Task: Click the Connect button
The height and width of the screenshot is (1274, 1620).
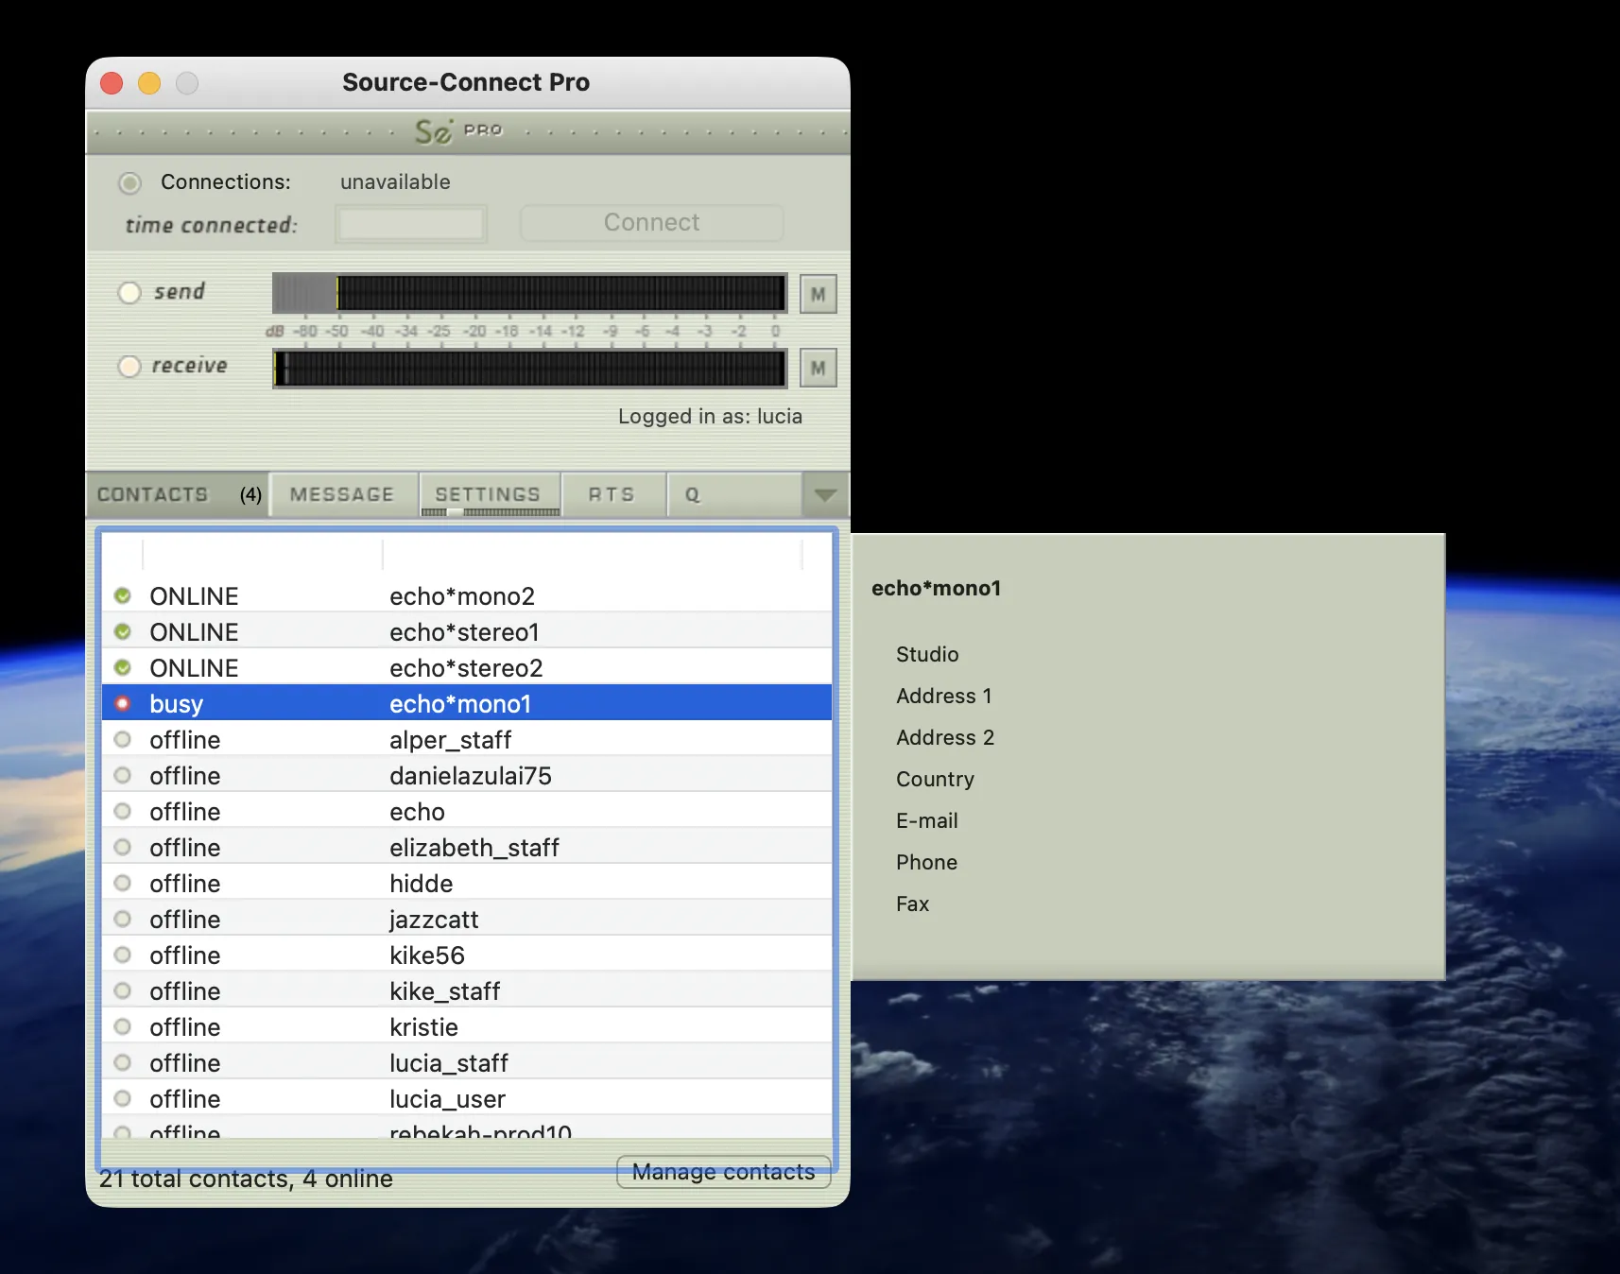Action: pyautogui.click(x=652, y=223)
